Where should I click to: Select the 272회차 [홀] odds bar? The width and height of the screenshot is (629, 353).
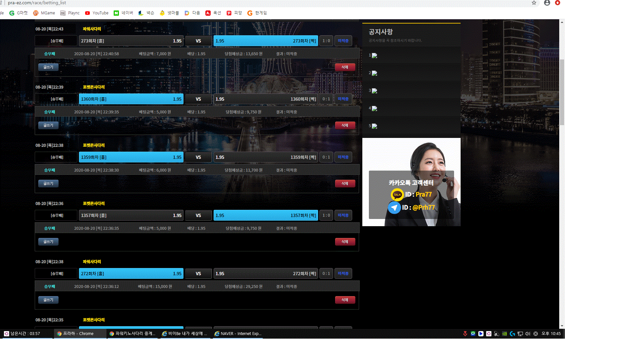[x=131, y=274]
